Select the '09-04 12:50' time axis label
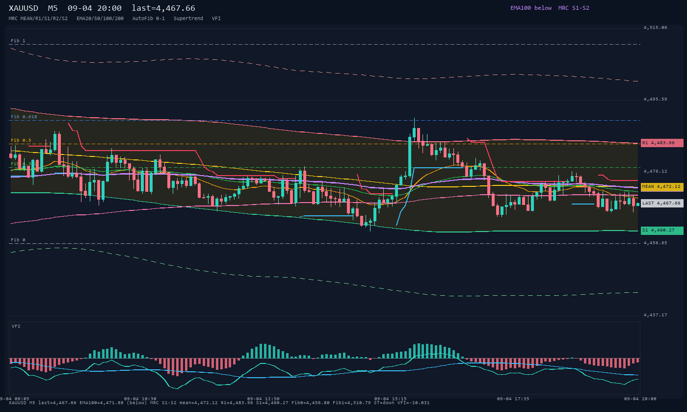Viewport: 687px width, 412px height. [x=264, y=399]
